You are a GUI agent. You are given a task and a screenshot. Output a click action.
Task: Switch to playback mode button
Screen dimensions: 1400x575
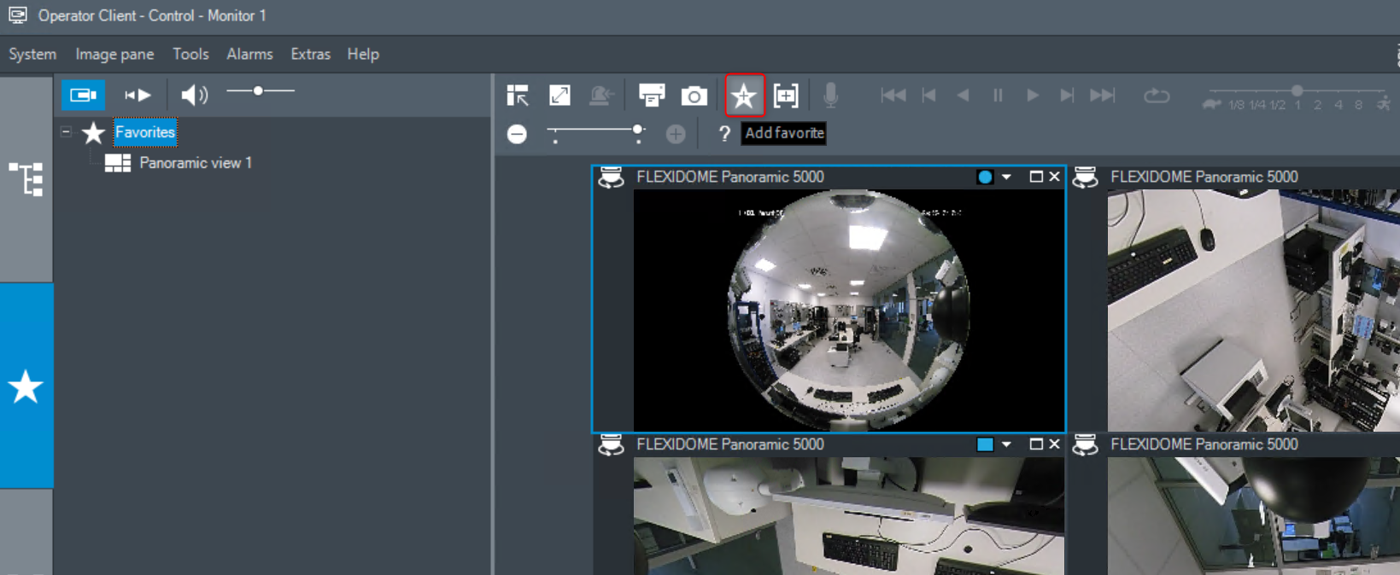[x=138, y=95]
